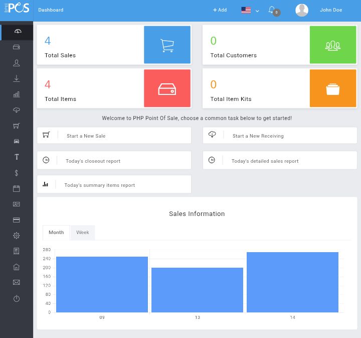Select the Month tab
The width and height of the screenshot is (361, 338).
coord(56,233)
